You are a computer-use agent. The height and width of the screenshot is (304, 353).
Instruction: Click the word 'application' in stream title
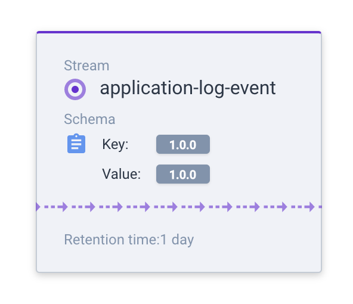click(146, 89)
